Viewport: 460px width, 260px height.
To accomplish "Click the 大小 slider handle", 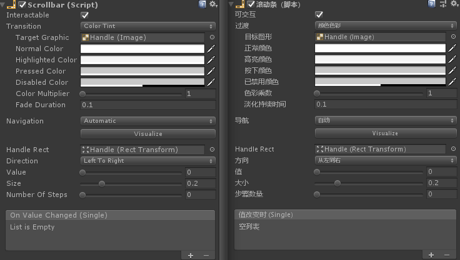I will click(x=337, y=183).
